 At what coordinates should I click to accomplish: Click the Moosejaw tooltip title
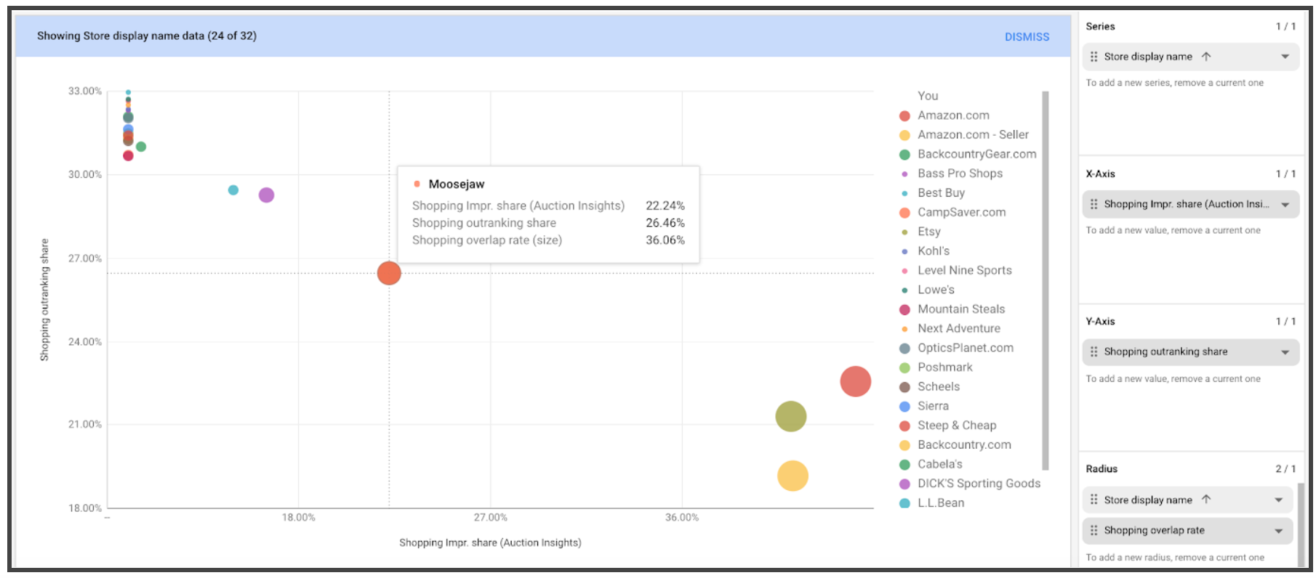(457, 184)
